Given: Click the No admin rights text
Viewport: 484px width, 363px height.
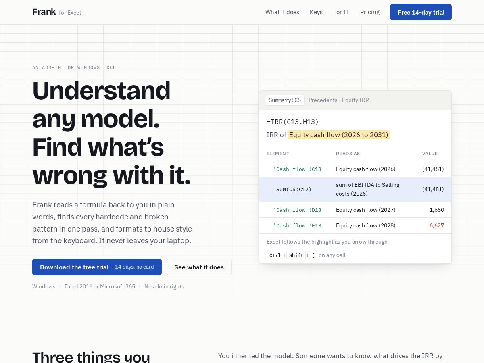Looking at the screenshot, I should pos(164,286).
